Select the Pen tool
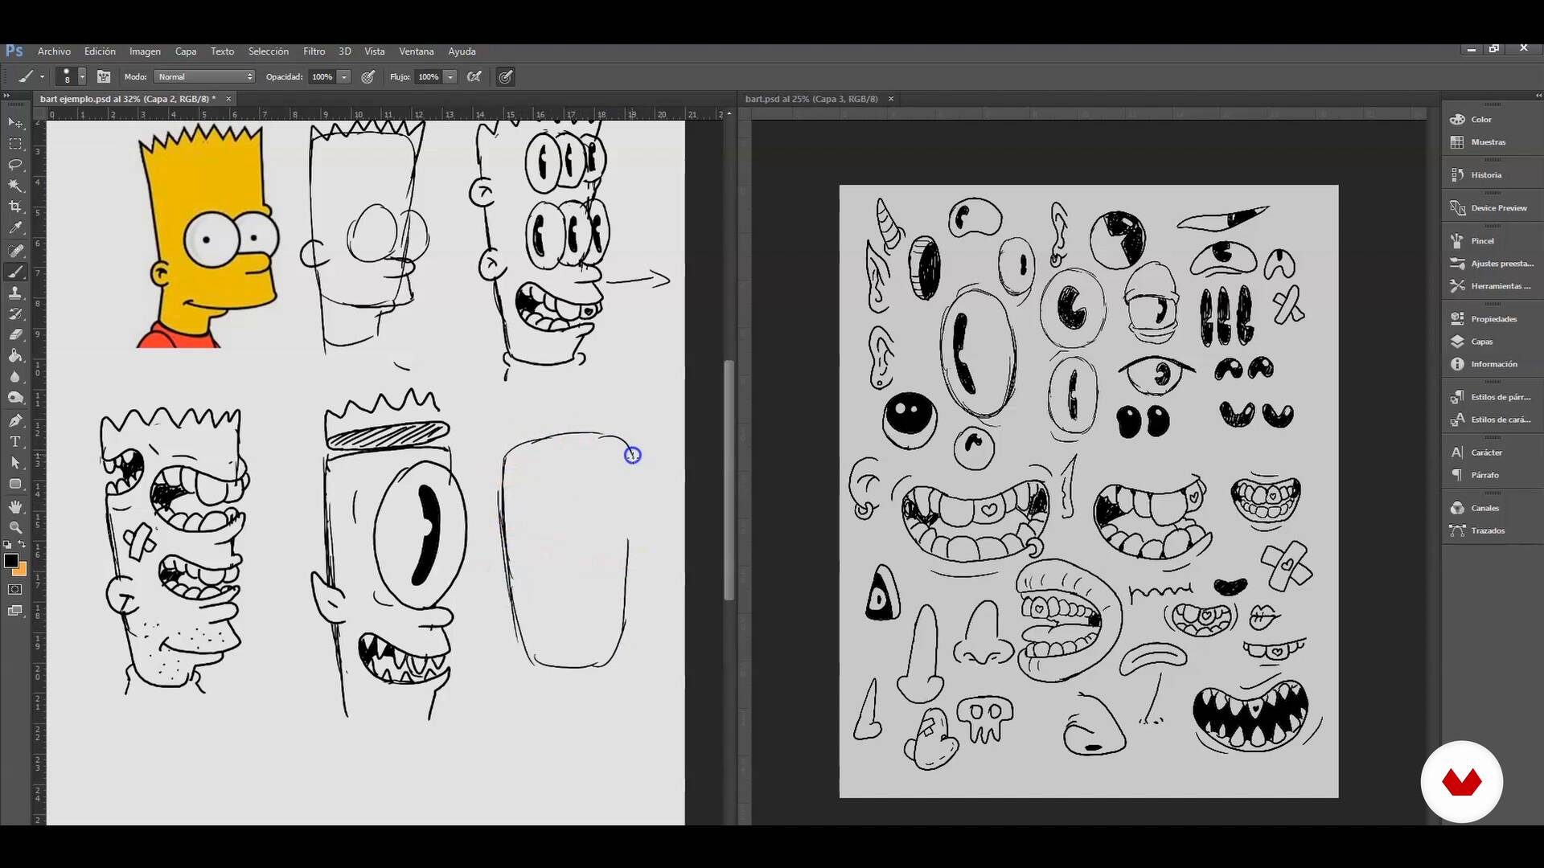 (x=15, y=420)
